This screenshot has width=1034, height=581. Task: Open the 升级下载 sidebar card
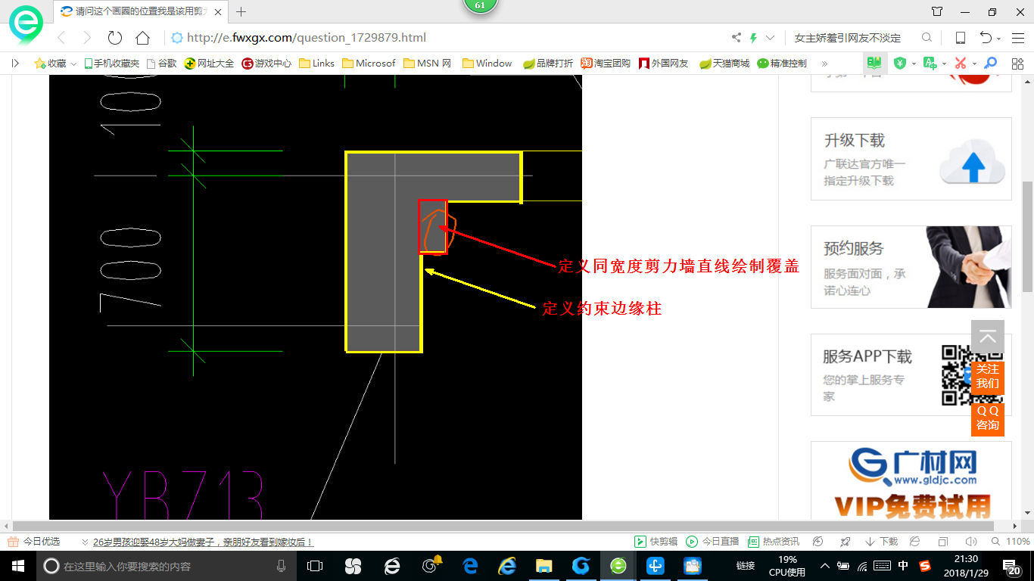click(x=911, y=159)
